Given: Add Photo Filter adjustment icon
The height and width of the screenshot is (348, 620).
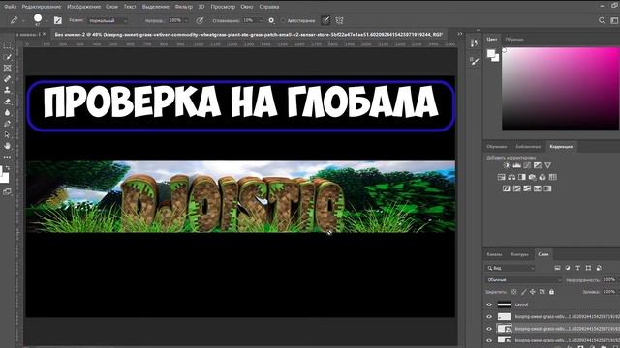Looking at the screenshot, I should pos(532,177).
